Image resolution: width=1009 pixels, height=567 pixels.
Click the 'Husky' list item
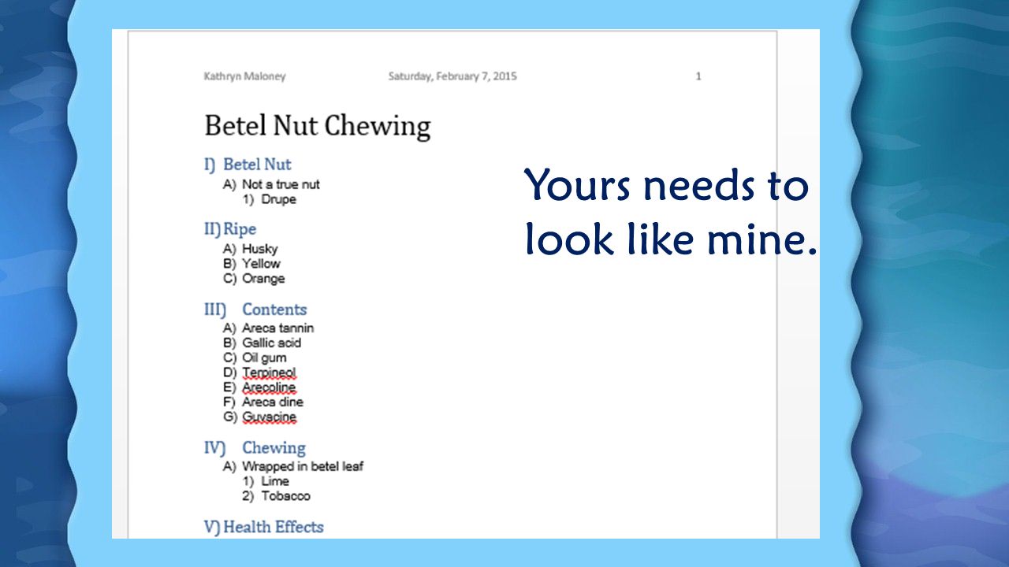[x=259, y=249]
